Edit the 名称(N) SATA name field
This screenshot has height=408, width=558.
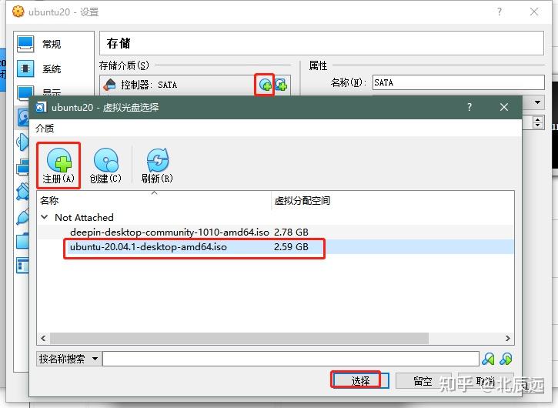point(459,82)
